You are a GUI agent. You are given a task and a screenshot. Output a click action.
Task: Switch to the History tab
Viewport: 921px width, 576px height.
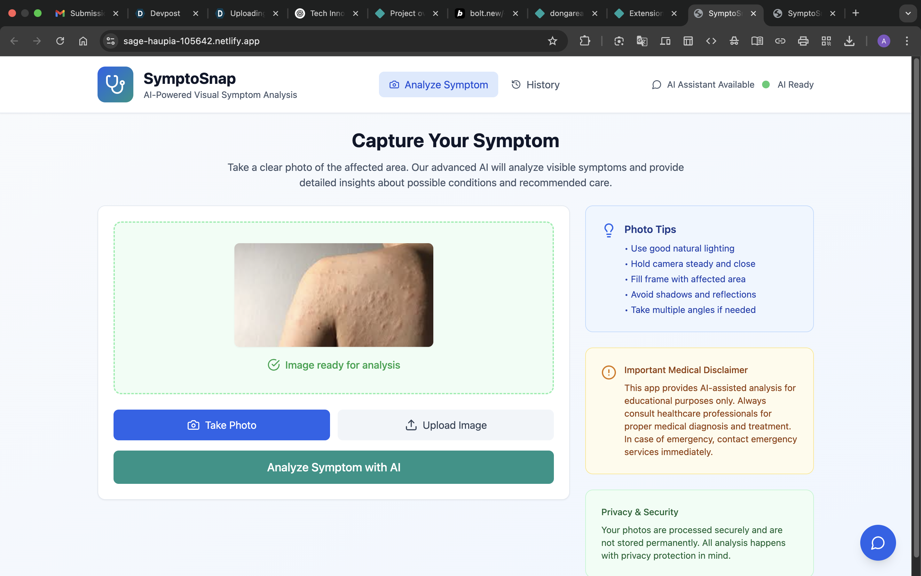[535, 84]
